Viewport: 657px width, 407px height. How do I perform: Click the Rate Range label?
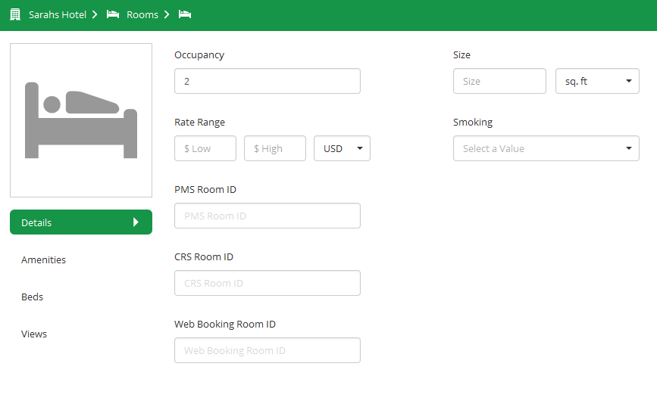pyautogui.click(x=199, y=122)
